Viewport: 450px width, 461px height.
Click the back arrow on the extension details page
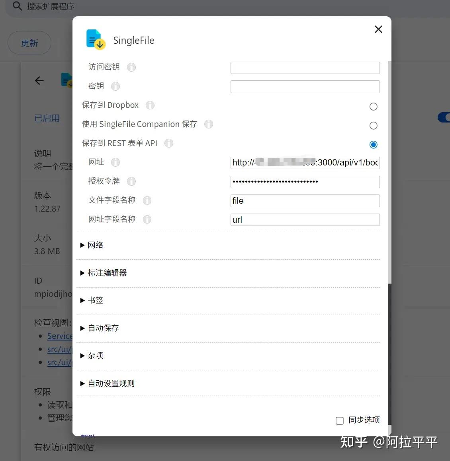(x=39, y=80)
